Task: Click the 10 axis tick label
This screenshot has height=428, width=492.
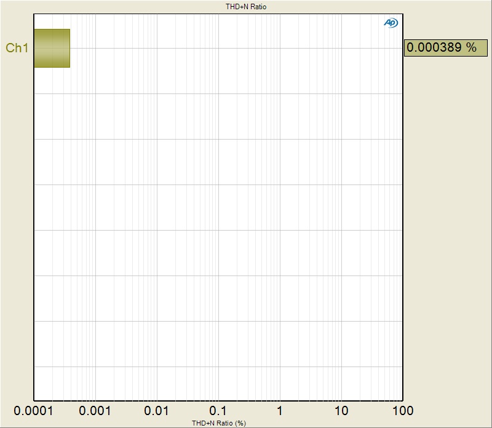Action: pos(341,411)
